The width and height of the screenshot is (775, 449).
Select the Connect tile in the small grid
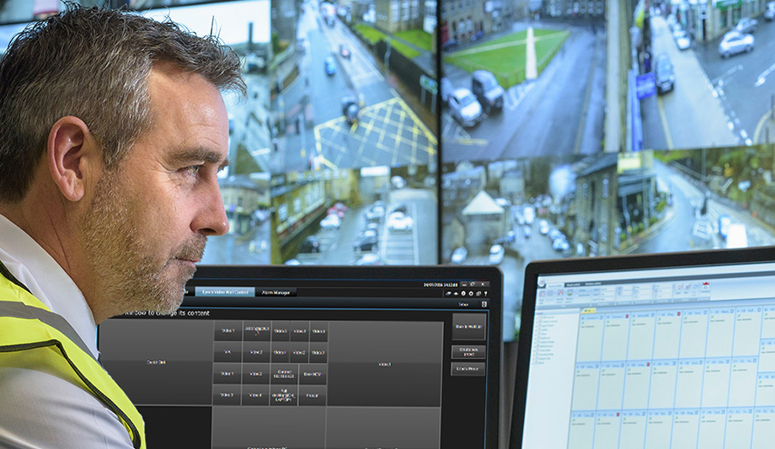point(284,374)
